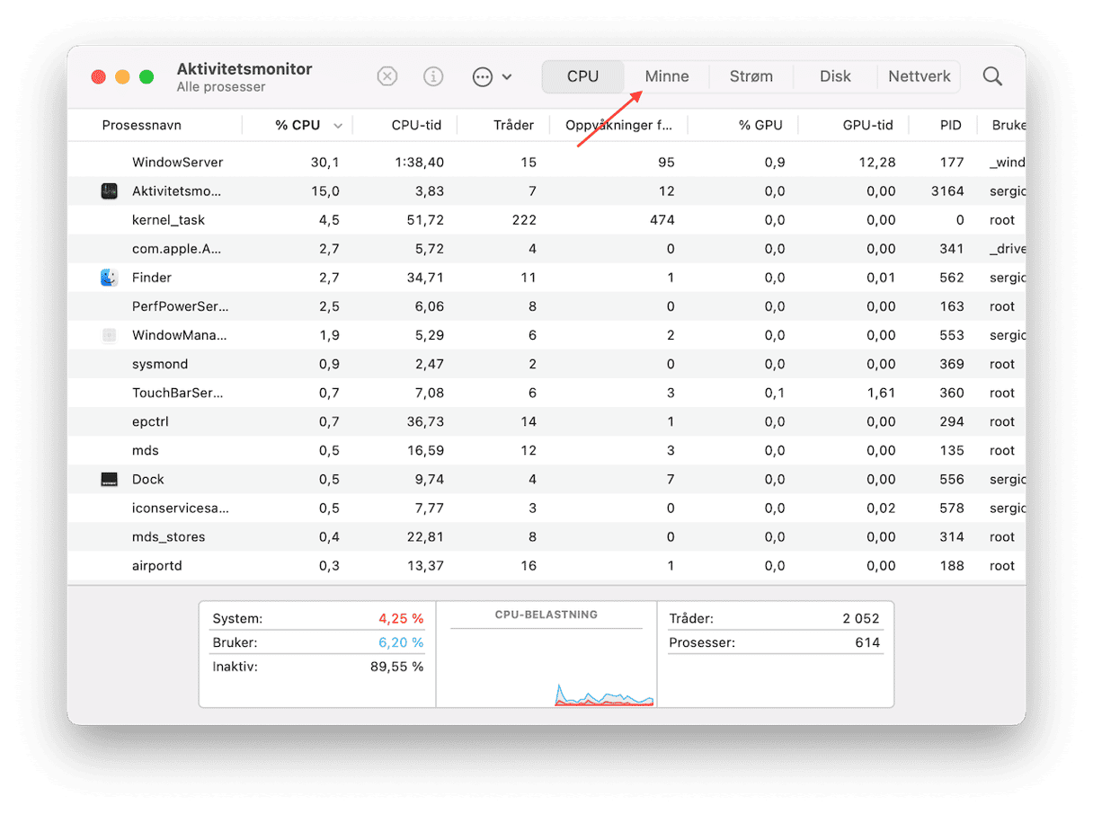Select the sysmond process row
Screen dimensions: 1093x814
pyautogui.click(x=546, y=364)
